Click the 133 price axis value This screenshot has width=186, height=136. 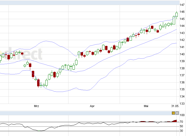pos(182,104)
